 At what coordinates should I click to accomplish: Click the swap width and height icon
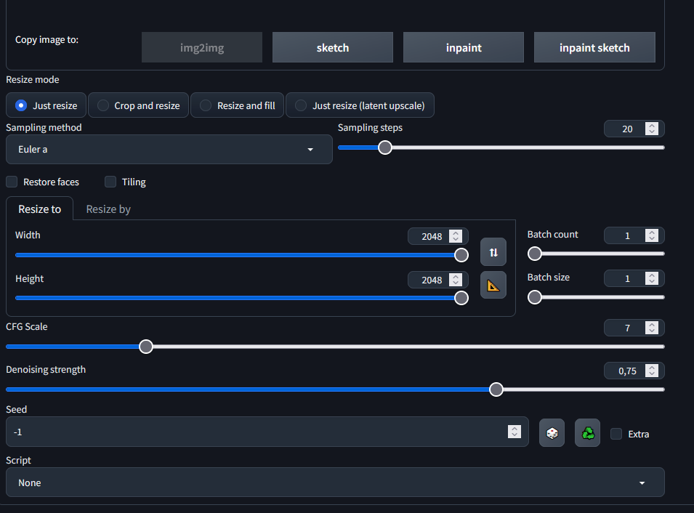click(x=493, y=252)
